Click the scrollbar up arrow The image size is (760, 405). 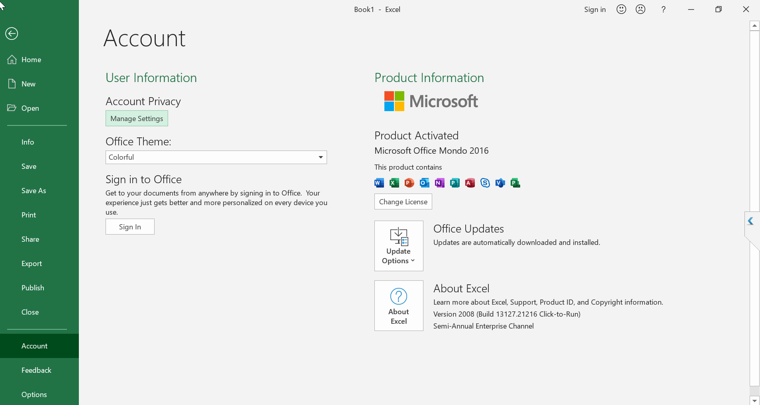(x=754, y=26)
